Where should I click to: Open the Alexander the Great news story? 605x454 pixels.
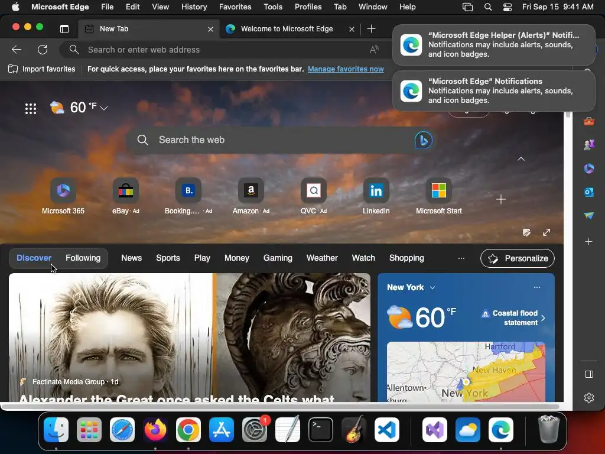pos(190,338)
